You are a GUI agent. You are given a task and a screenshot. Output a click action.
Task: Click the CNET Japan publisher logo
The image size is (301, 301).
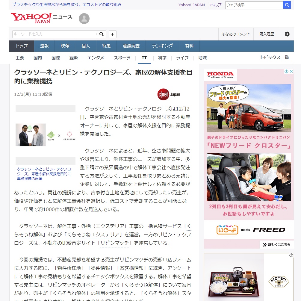point(169,94)
